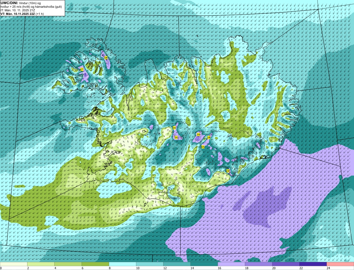The width and height of the screenshot is (354, 270).
Task: Click the 'UWC/DINI: Vindur (10m) og' title line
Action: (x=21, y=3)
